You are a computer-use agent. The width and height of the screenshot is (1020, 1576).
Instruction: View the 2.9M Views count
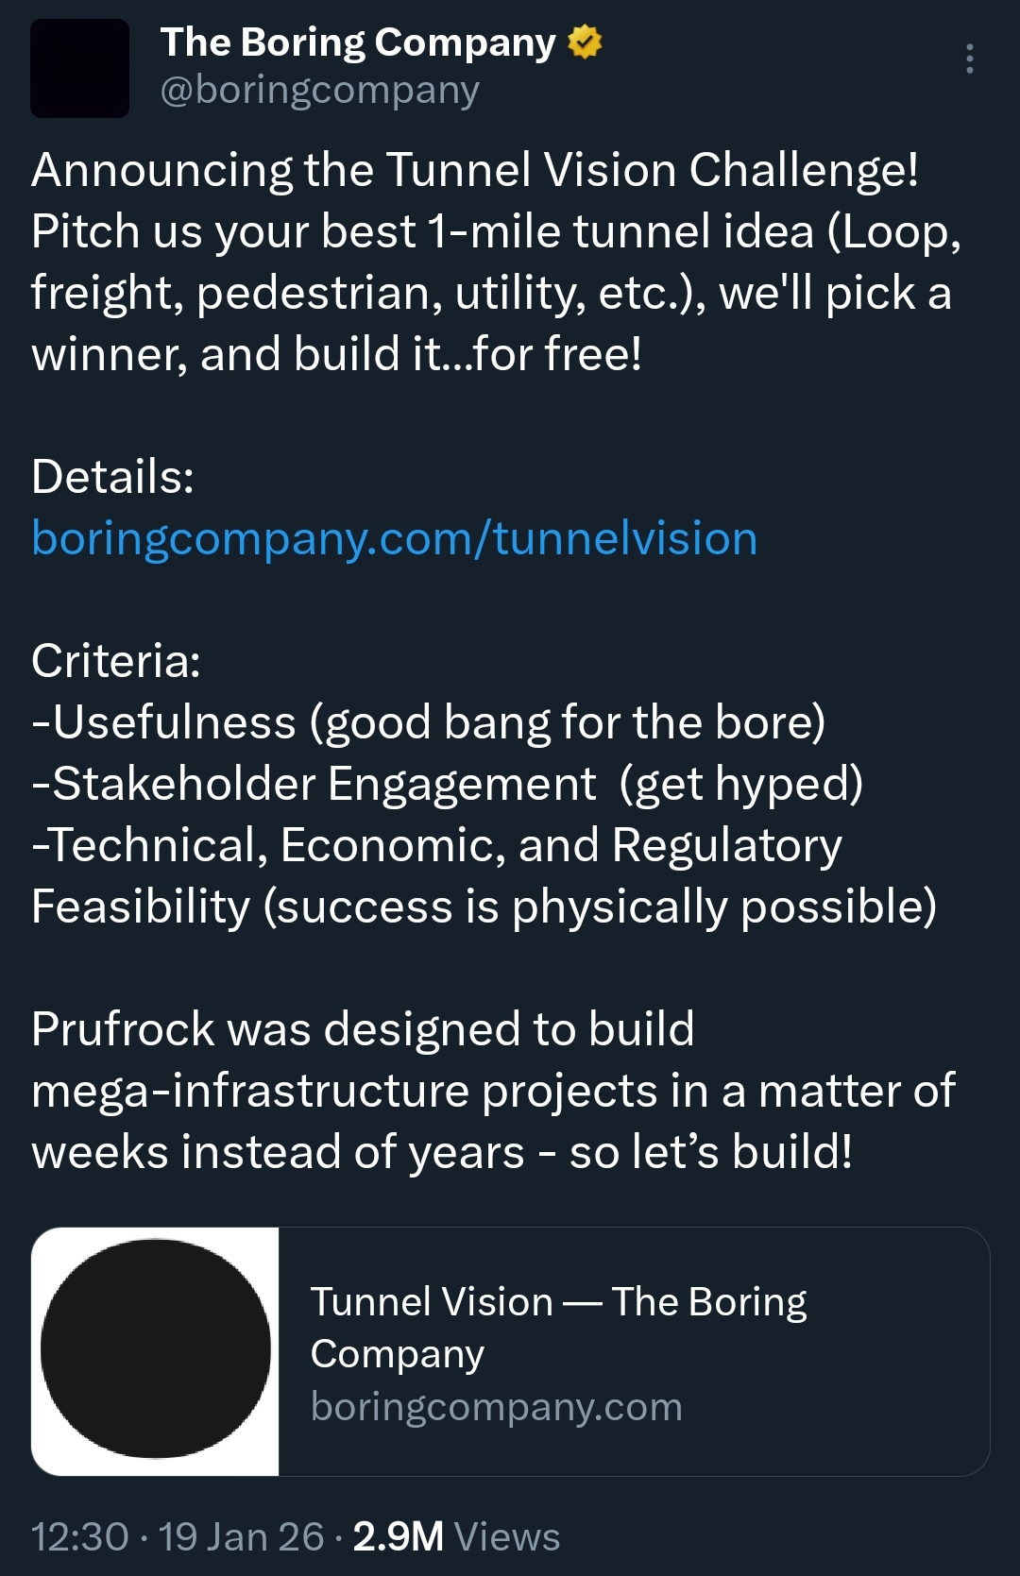[455, 1536]
